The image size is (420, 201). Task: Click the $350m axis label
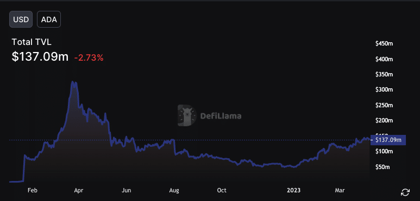(x=384, y=74)
